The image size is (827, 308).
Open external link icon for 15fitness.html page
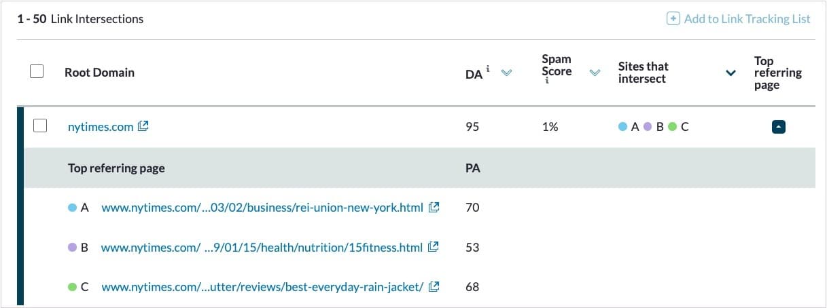[x=433, y=248]
